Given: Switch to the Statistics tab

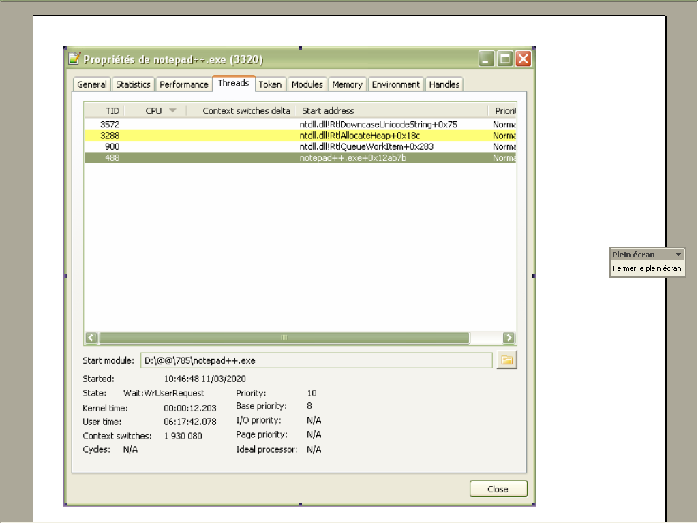Looking at the screenshot, I should point(133,84).
